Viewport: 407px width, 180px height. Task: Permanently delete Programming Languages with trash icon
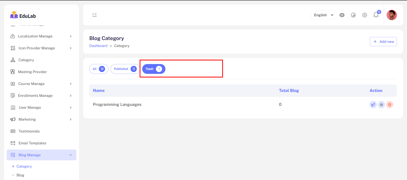tap(390, 105)
